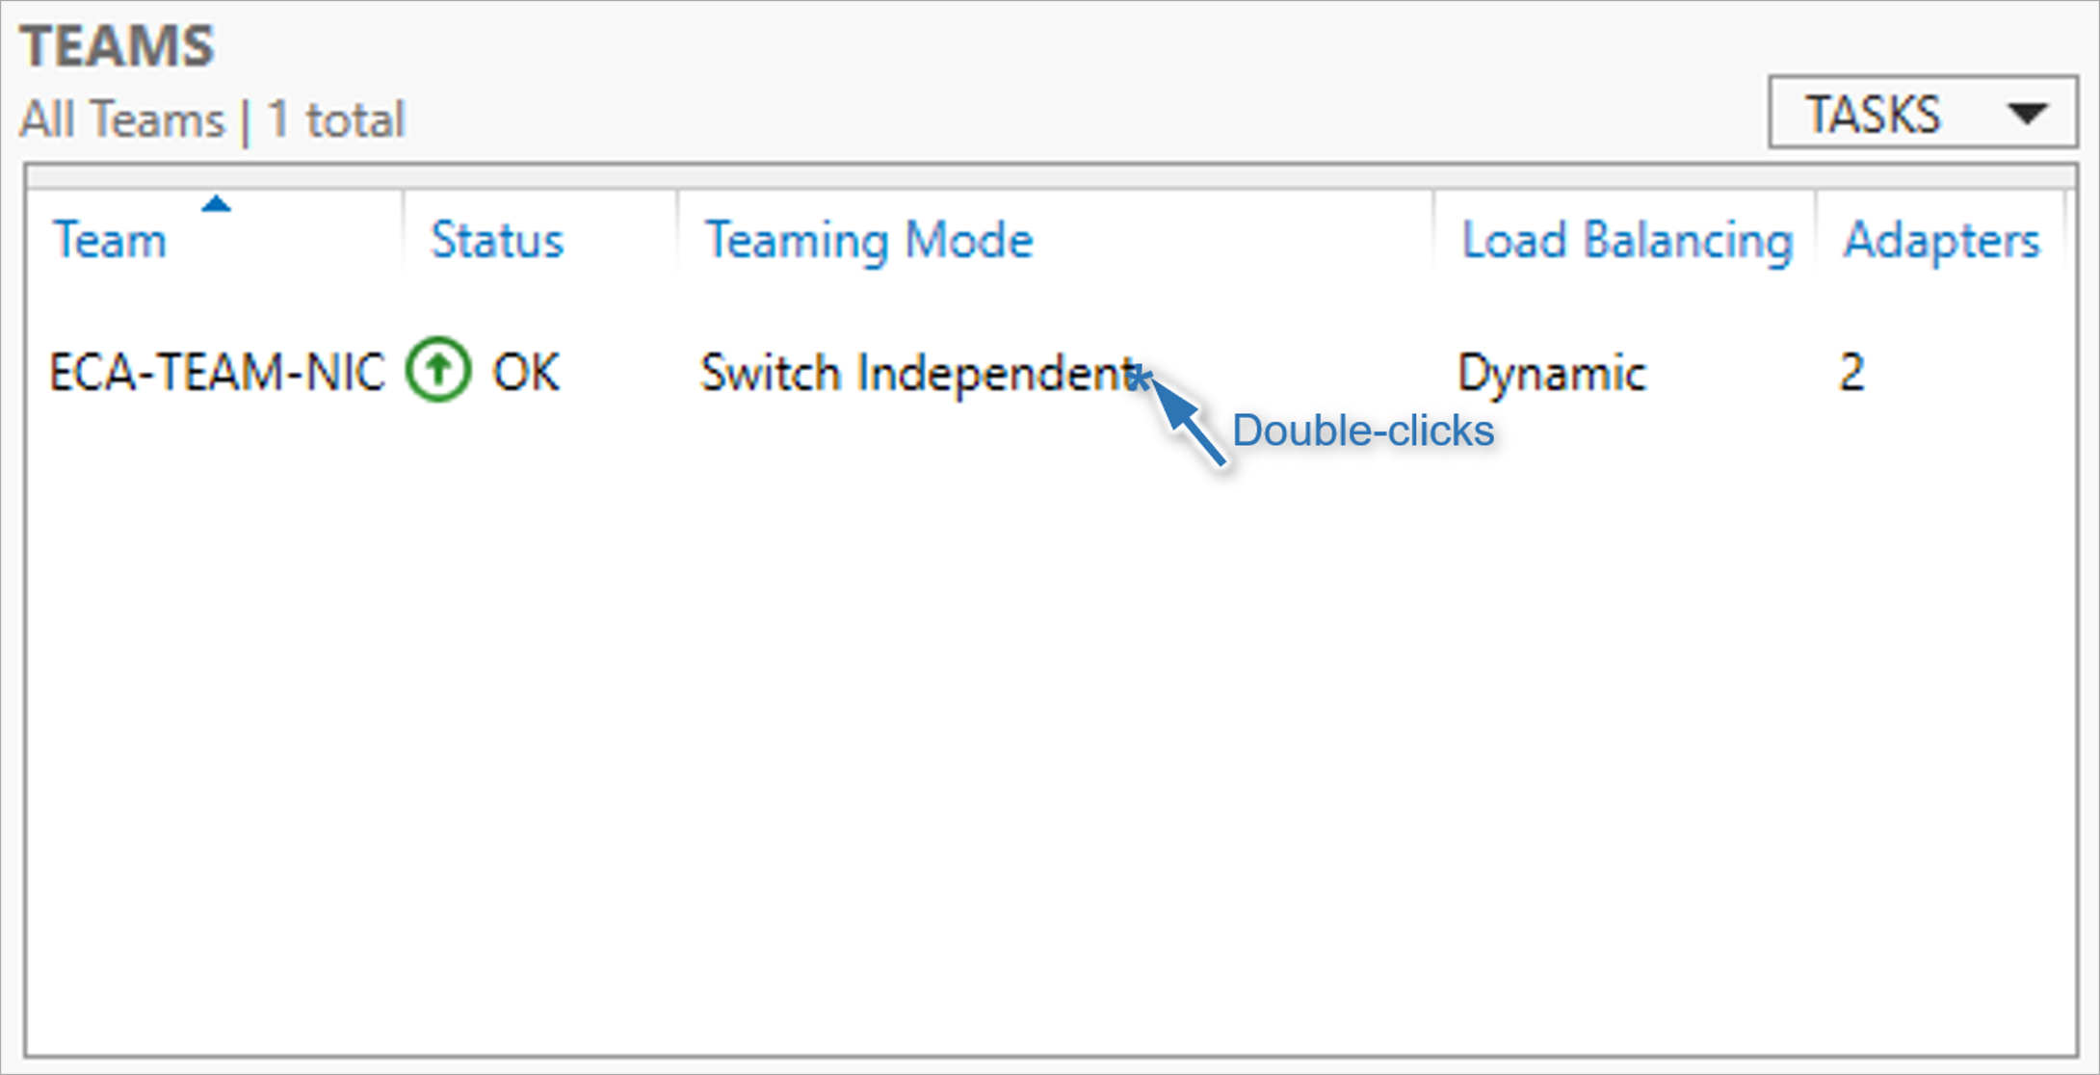
Task: Select the ECA-TEAM-NIC team row
Action: coord(217,372)
